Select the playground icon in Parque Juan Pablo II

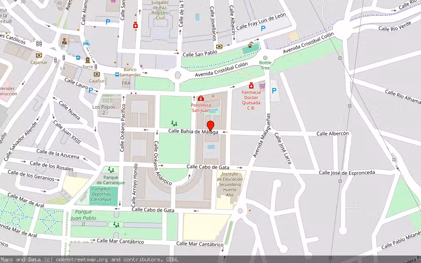pos(116,224)
